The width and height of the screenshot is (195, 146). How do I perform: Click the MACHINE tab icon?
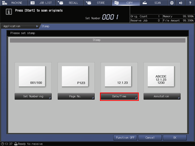[x=5, y=3]
